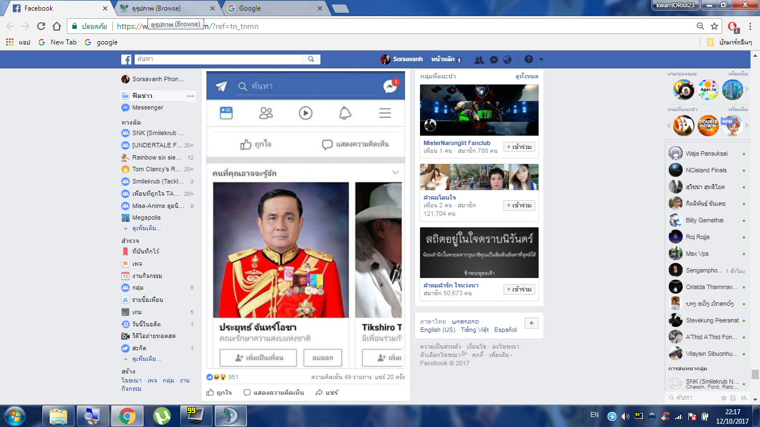The width and height of the screenshot is (760, 427).
Task: Reload the page with the refresh icon
Action: tap(41, 26)
